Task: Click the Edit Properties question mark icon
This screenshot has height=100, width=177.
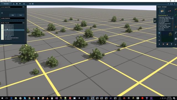Action: pyautogui.click(x=171, y=44)
